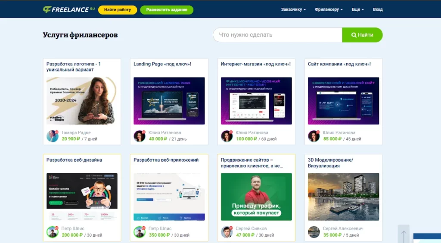Viewport: 441px width, 243px height.
Task: Expand the Заказчику dropdown menu
Action: [293, 9]
